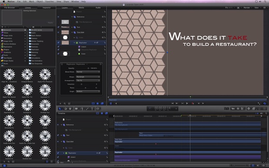The width and height of the screenshot is (269, 168).
Task: Go to start of project button
Action: click(x=172, y=103)
